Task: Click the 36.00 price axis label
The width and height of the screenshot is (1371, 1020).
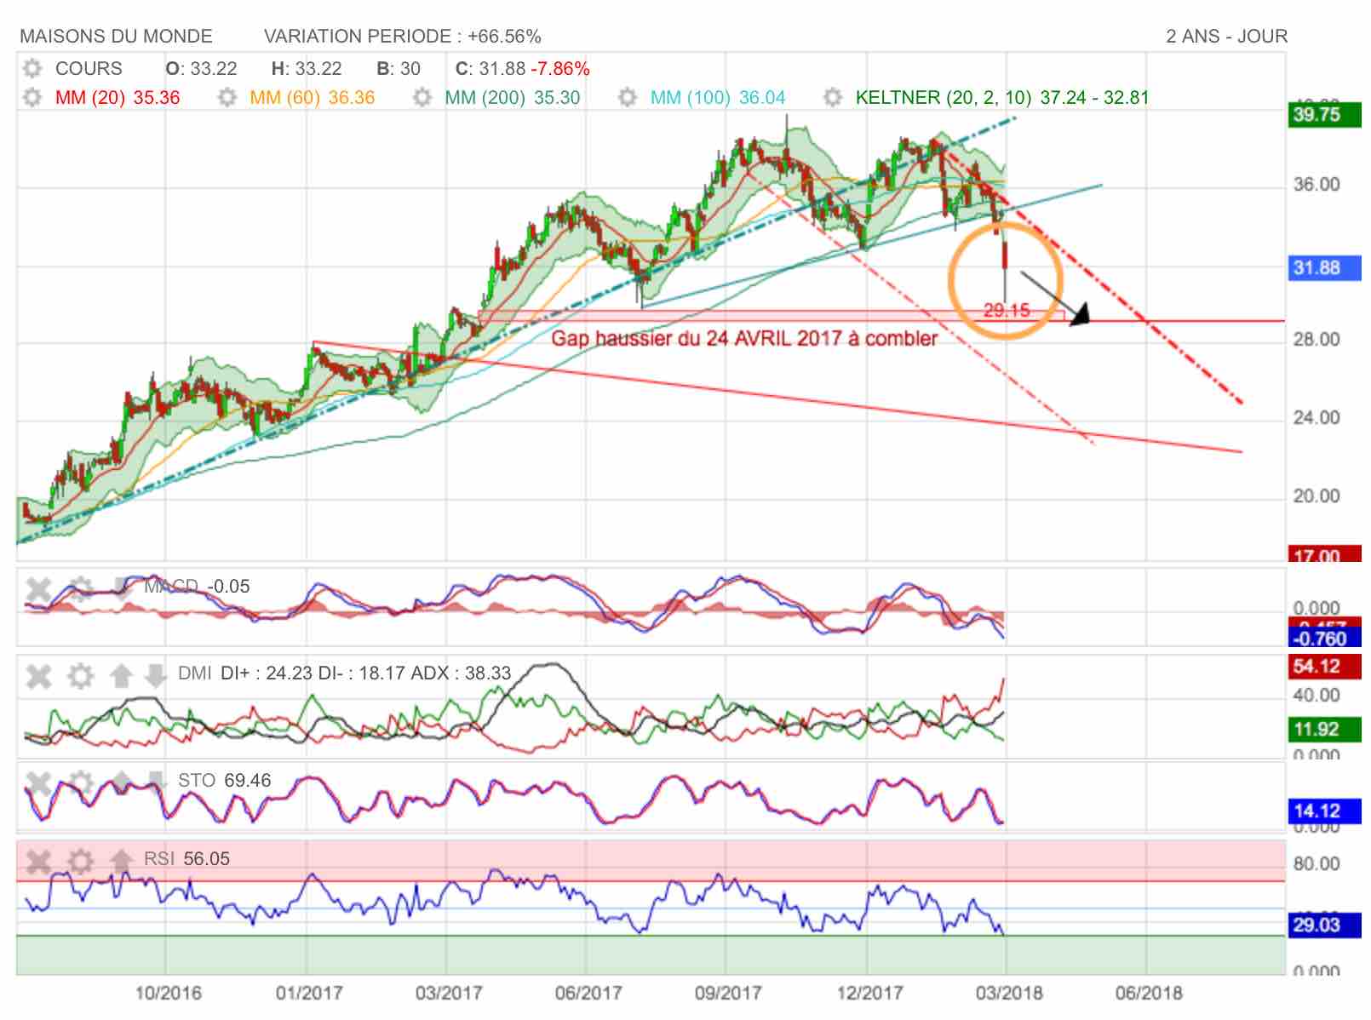Action: coord(1317,185)
